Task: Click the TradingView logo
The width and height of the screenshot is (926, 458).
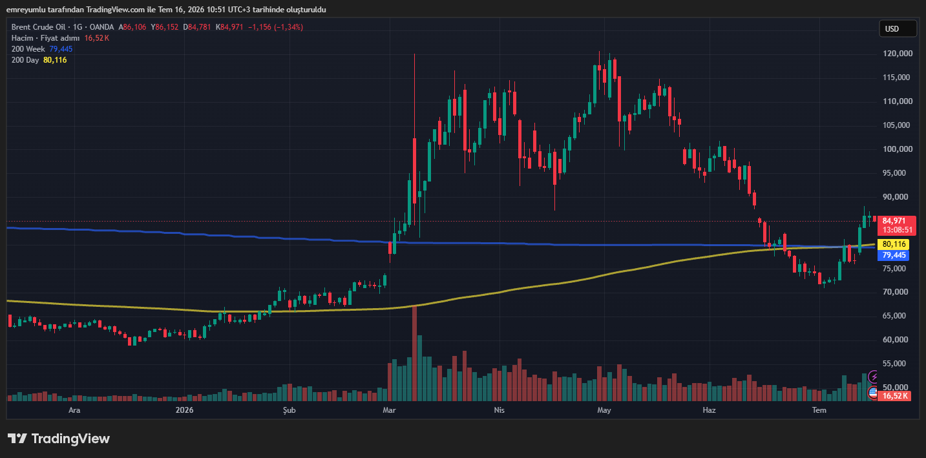Action: pos(59,439)
